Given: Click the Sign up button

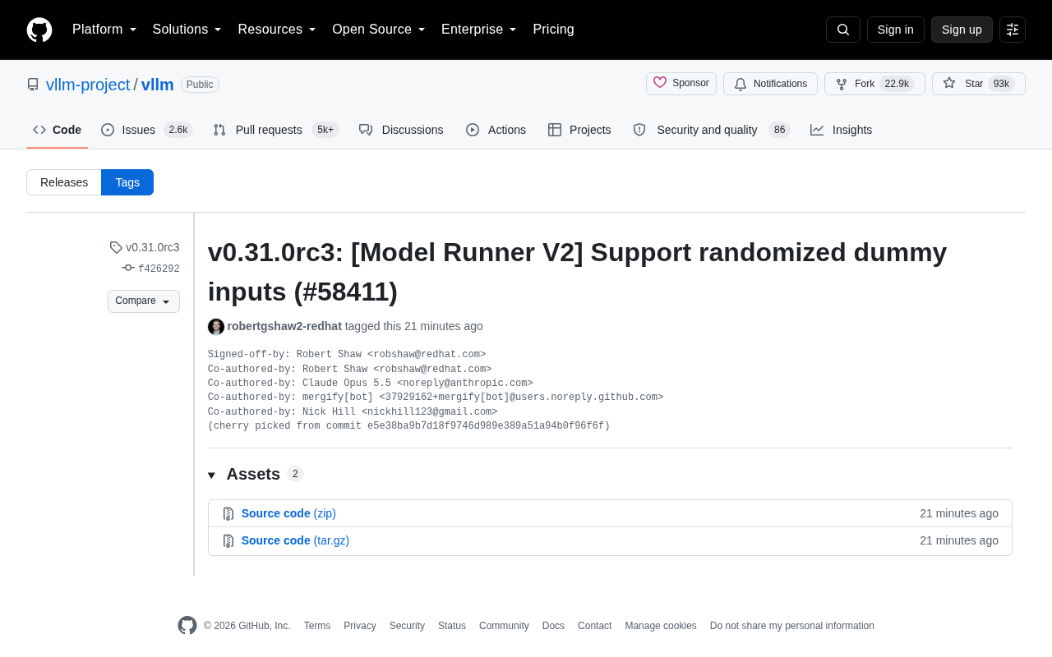Looking at the screenshot, I should (x=962, y=30).
